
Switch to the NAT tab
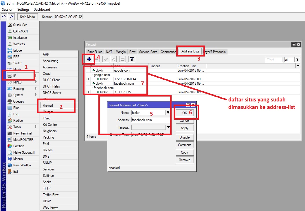pos(109,52)
